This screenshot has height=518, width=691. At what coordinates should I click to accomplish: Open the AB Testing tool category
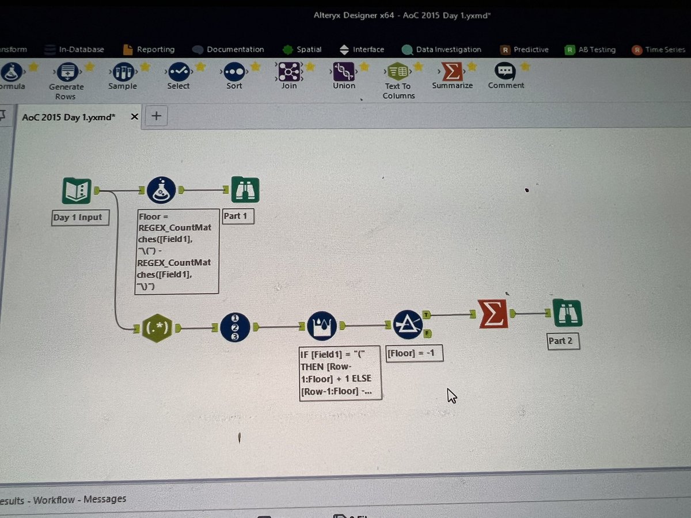(590, 49)
